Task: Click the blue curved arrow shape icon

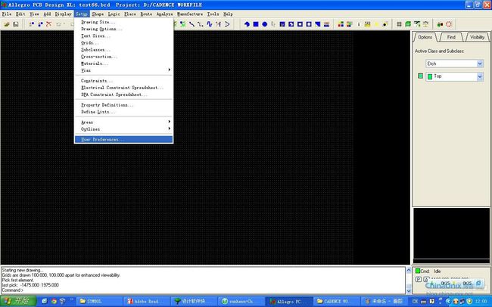Action: (x=247, y=24)
